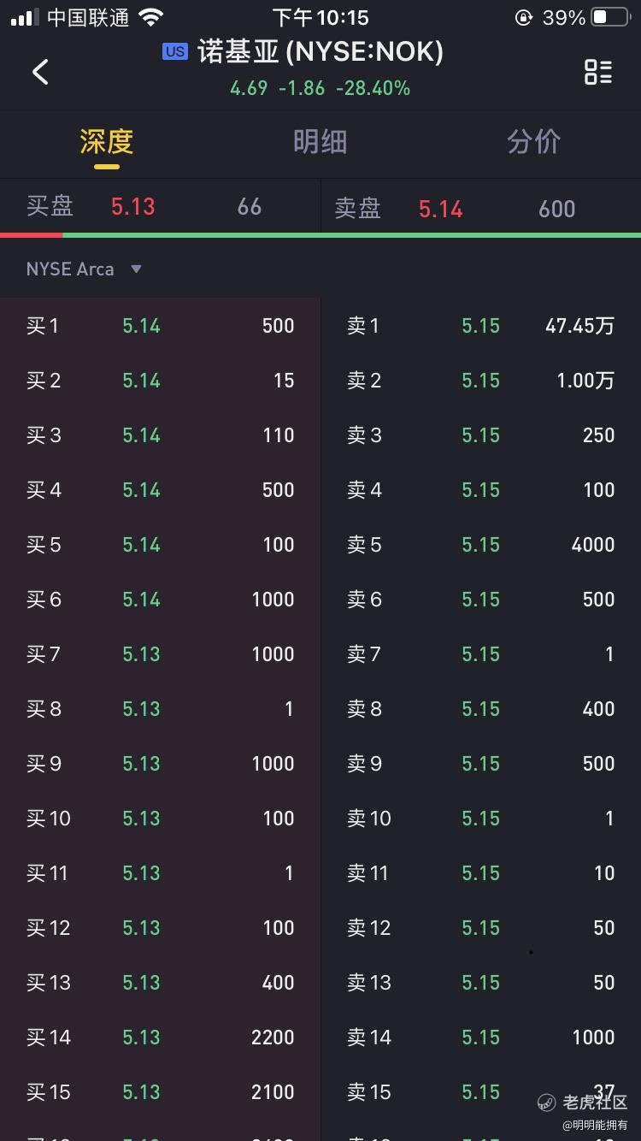Tap the dropdown triangle beside NYSE Arca

(x=136, y=269)
